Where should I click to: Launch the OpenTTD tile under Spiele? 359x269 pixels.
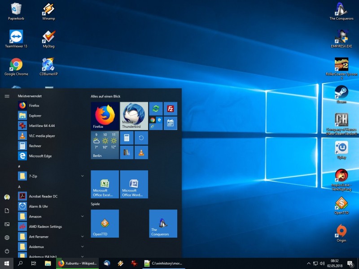tap(105, 223)
